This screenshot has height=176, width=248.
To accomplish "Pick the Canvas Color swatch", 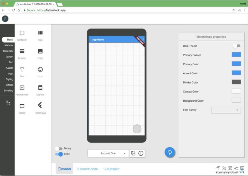I will (236, 91).
